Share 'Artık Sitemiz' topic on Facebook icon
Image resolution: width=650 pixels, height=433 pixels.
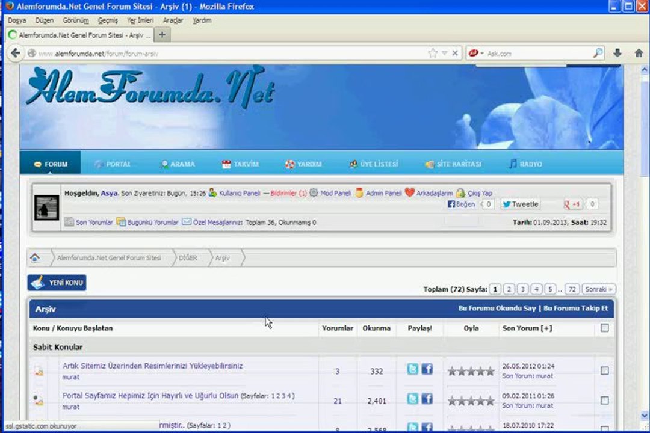point(427,369)
